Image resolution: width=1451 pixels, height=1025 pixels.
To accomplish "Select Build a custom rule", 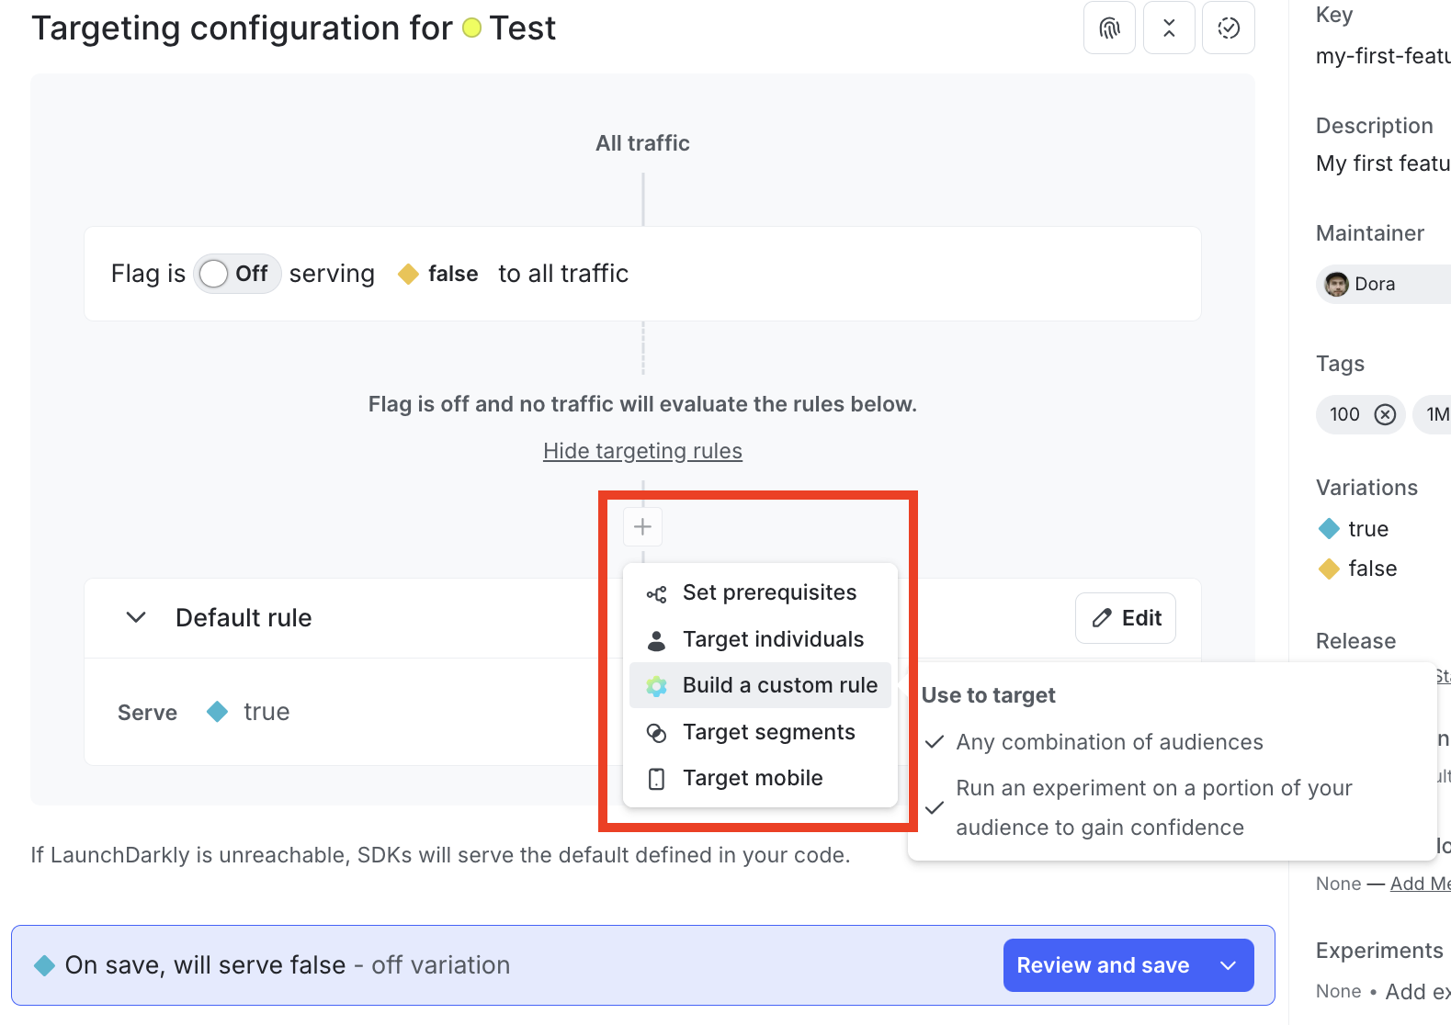I will 779,685.
